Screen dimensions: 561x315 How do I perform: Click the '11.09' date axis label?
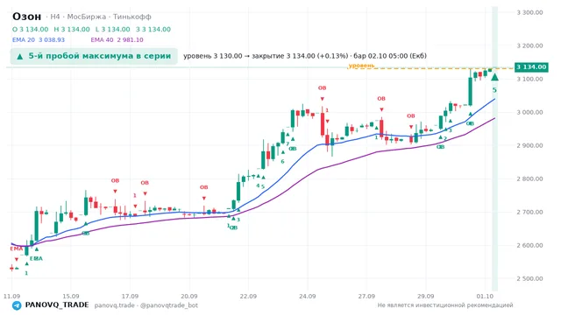click(x=11, y=296)
